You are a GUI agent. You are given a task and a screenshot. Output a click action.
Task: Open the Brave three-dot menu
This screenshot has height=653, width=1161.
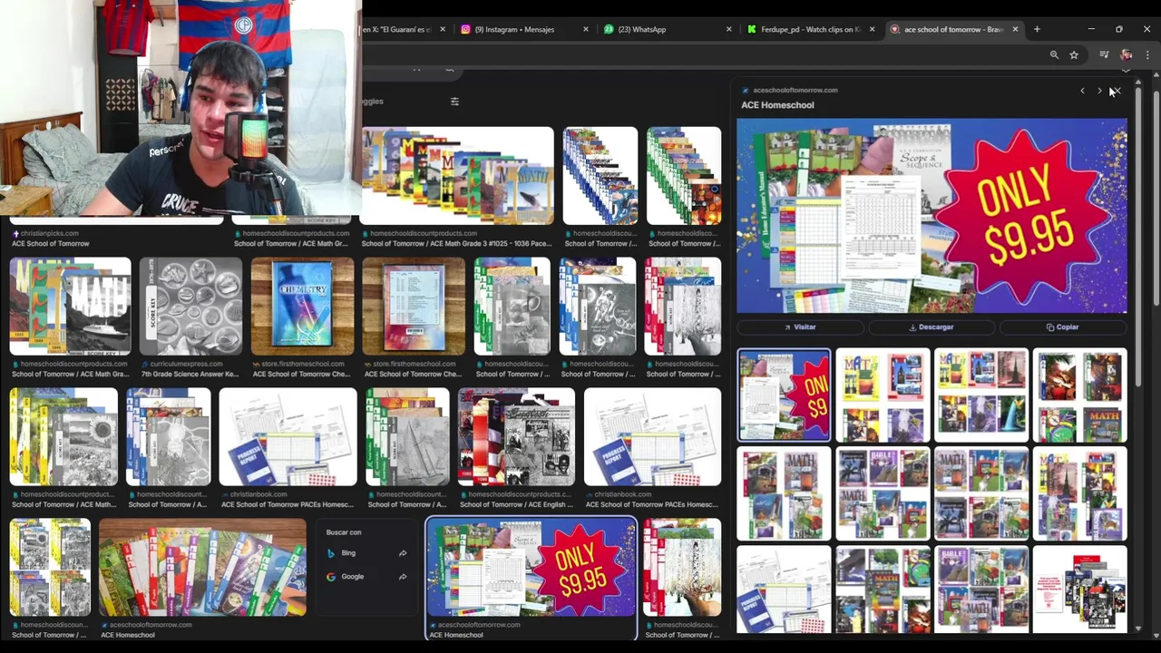point(1147,55)
